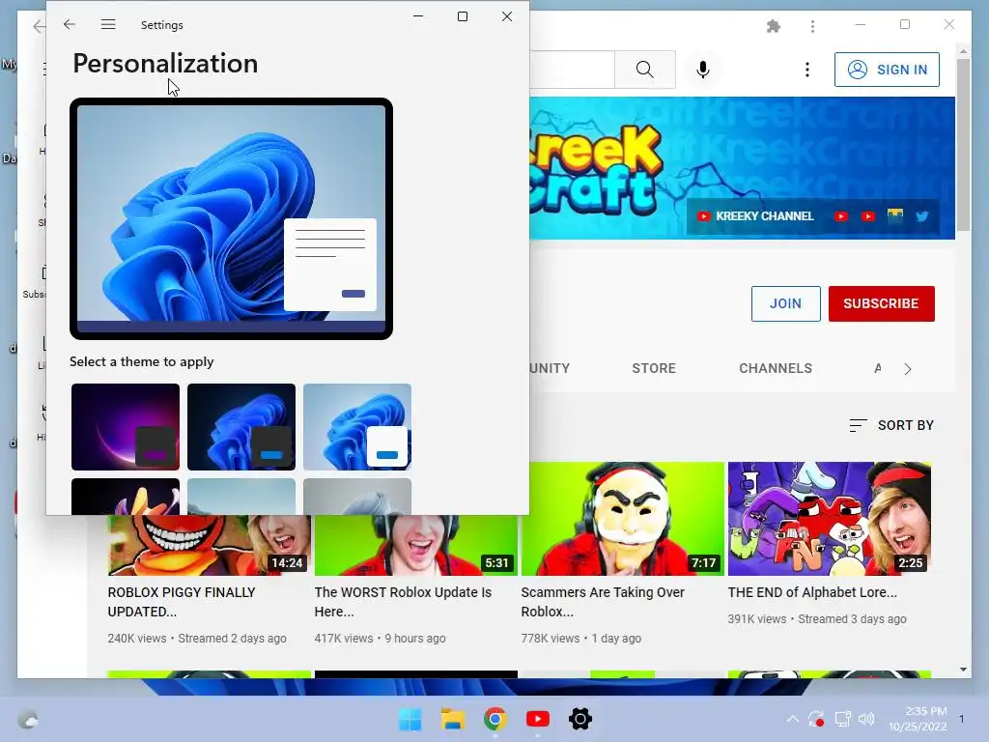The height and width of the screenshot is (742, 989).
Task: Switch to the STORE tab
Action: [x=654, y=368]
